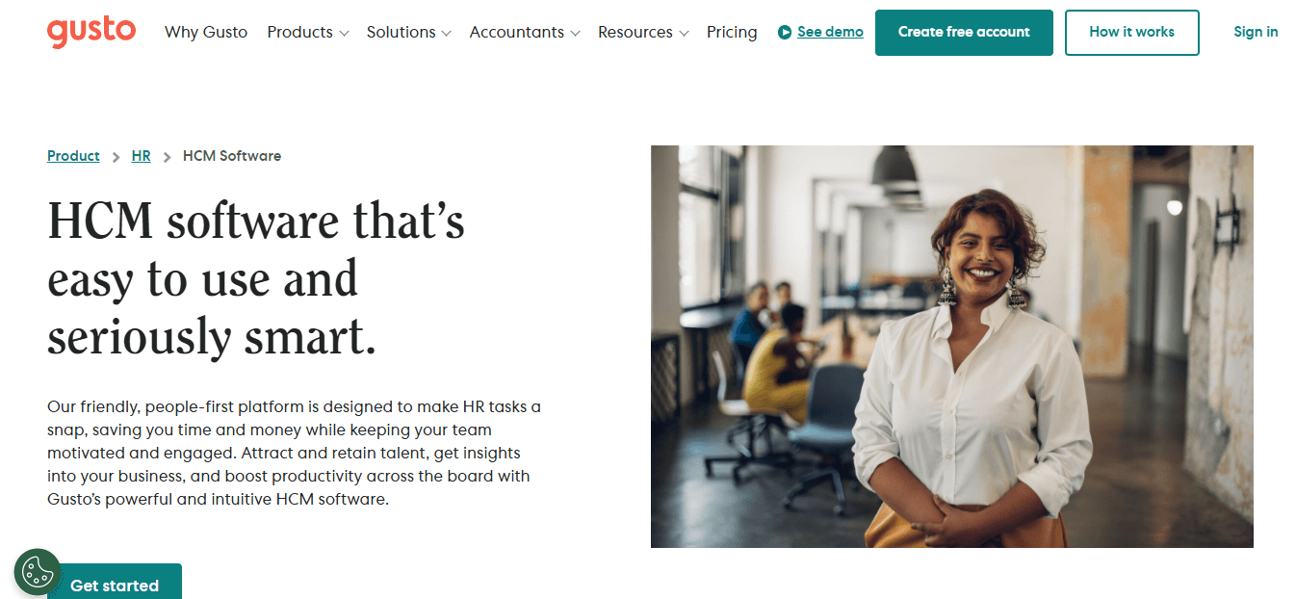Click the How it works button
The image size is (1296, 599).
[1132, 33]
